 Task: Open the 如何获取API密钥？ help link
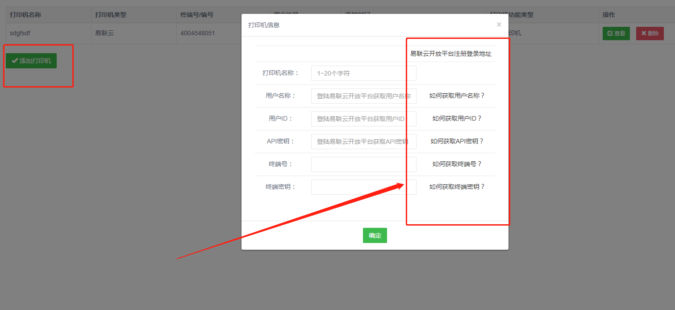(x=457, y=141)
